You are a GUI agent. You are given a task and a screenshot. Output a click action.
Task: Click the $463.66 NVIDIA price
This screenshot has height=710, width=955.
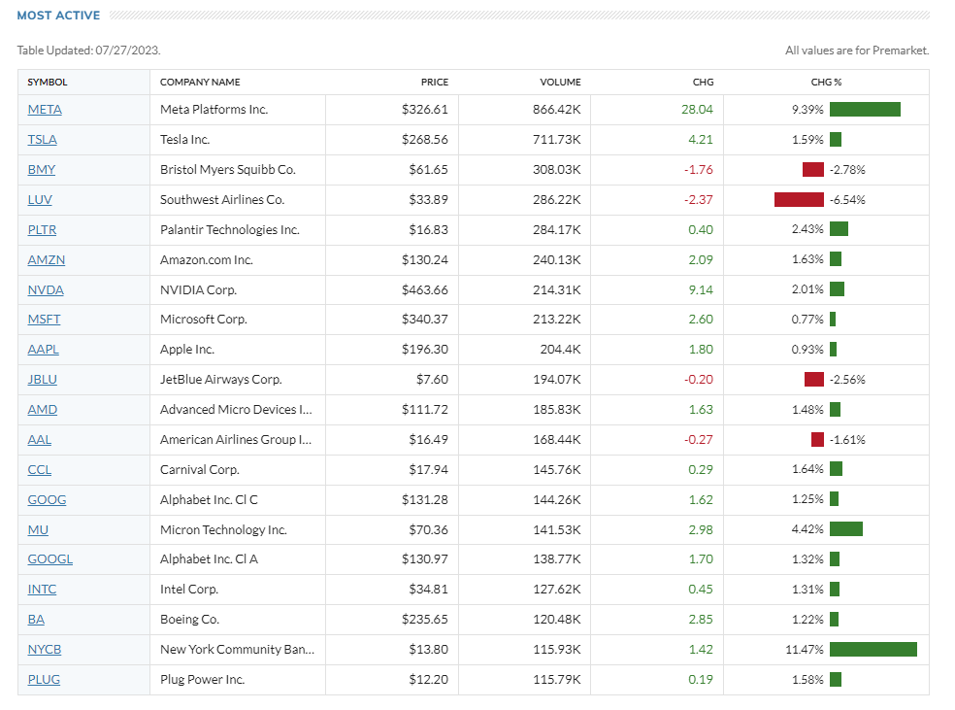click(424, 290)
